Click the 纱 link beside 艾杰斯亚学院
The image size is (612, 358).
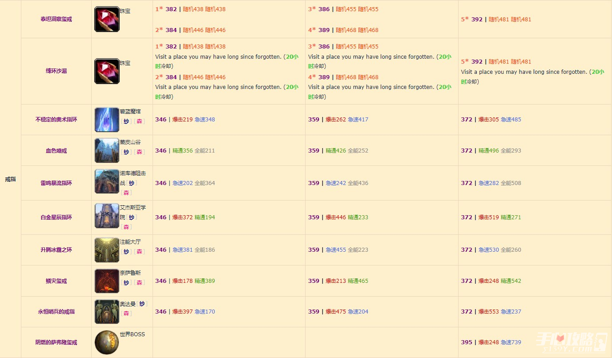[x=131, y=217]
